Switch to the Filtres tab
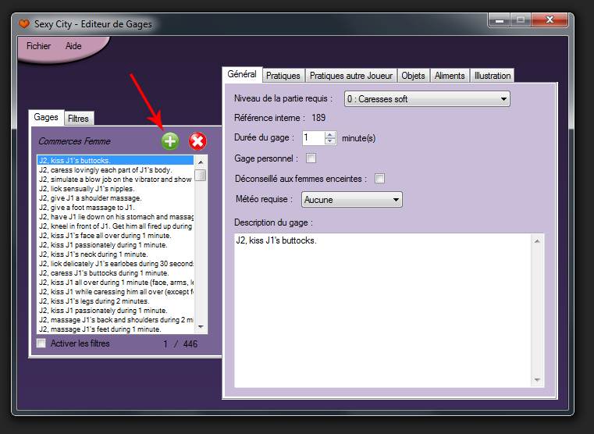 click(78, 119)
